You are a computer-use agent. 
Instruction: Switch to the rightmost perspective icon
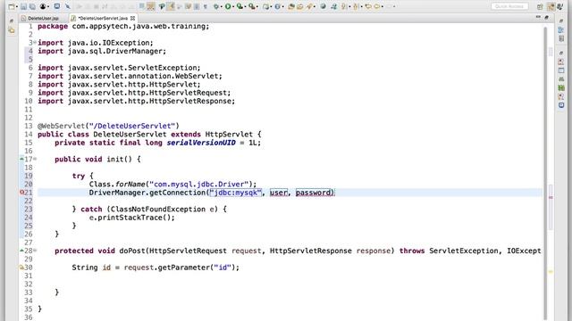pyautogui.click(x=560, y=6)
